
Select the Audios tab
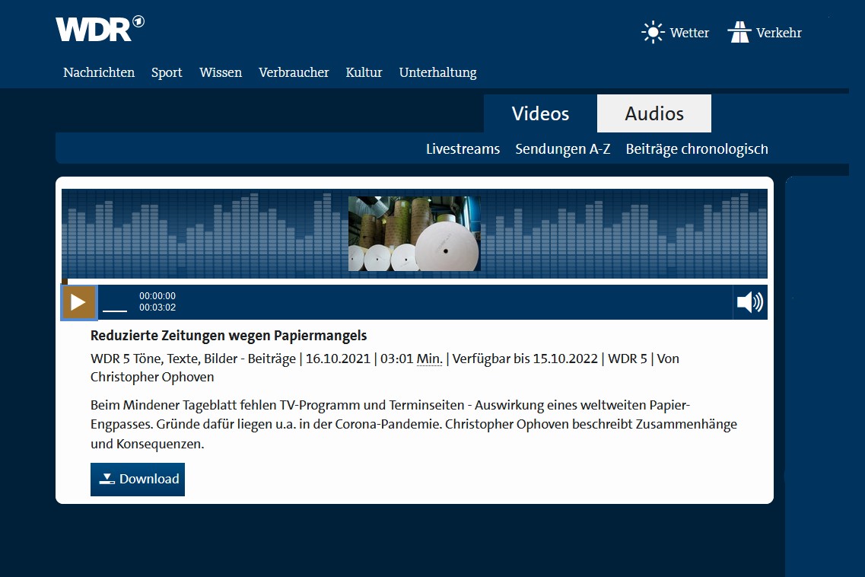point(654,113)
